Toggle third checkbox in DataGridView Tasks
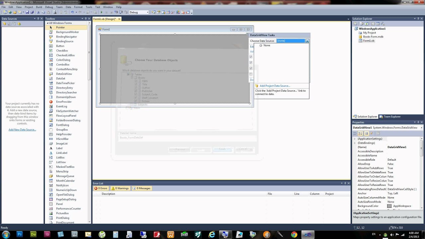The image size is (425, 239). tap(251, 68)
